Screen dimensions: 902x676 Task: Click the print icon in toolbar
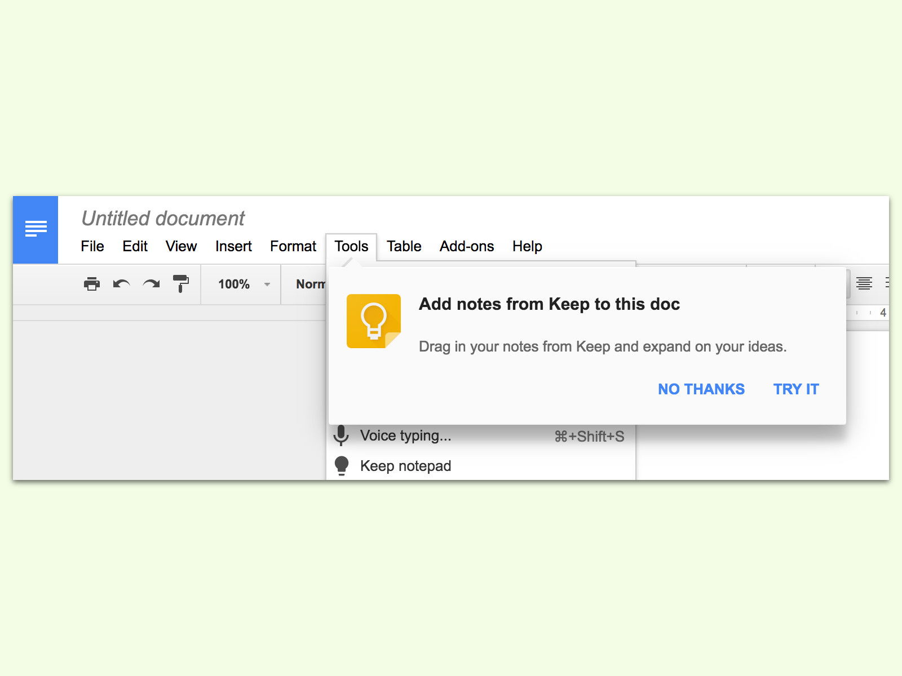tap(92, 284)
